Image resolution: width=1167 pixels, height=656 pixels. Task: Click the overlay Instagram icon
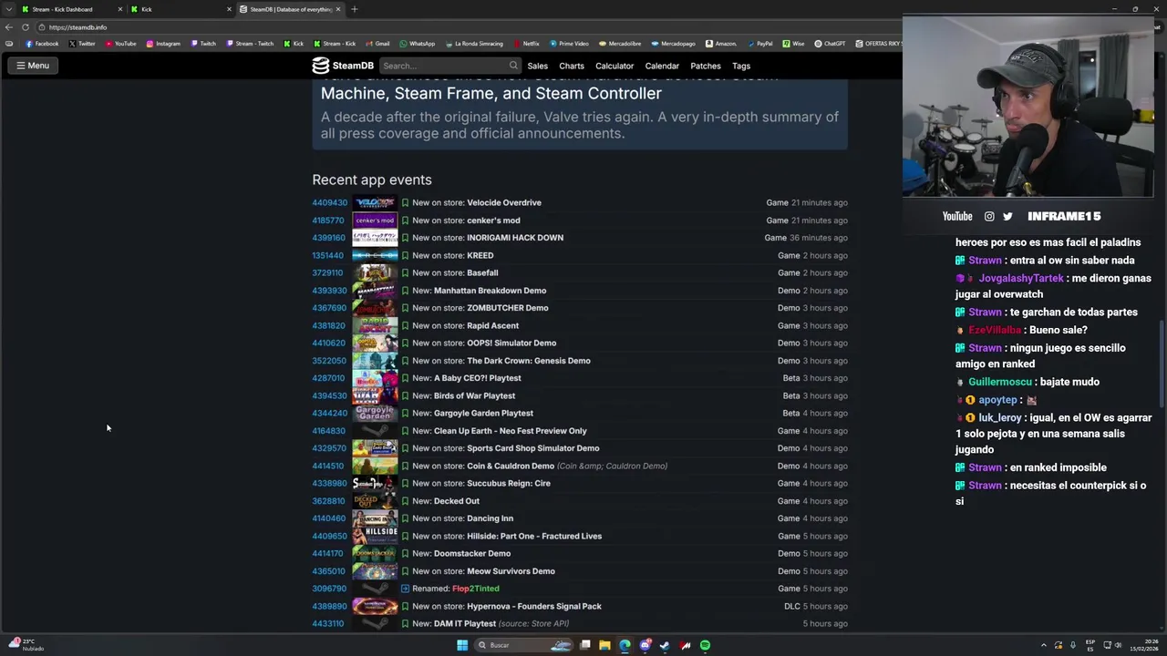[989, 216]
